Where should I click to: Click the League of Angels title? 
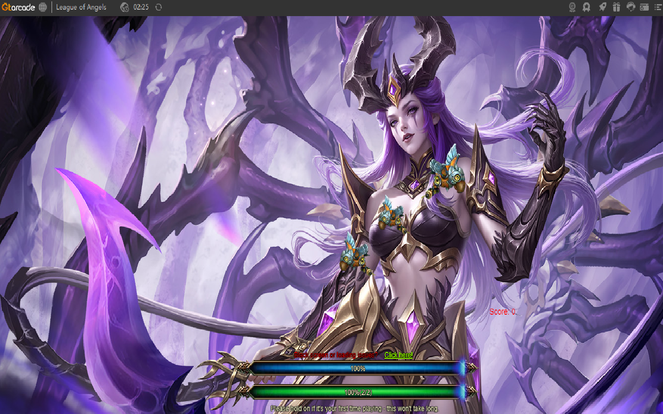[81, 7]
